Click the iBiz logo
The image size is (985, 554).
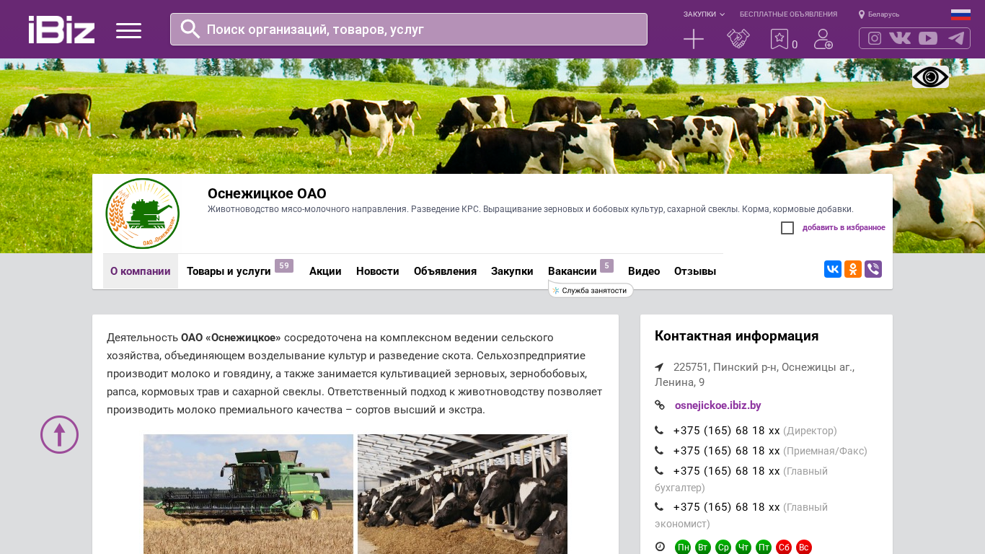pyautogui.click(x=61, y=30)
